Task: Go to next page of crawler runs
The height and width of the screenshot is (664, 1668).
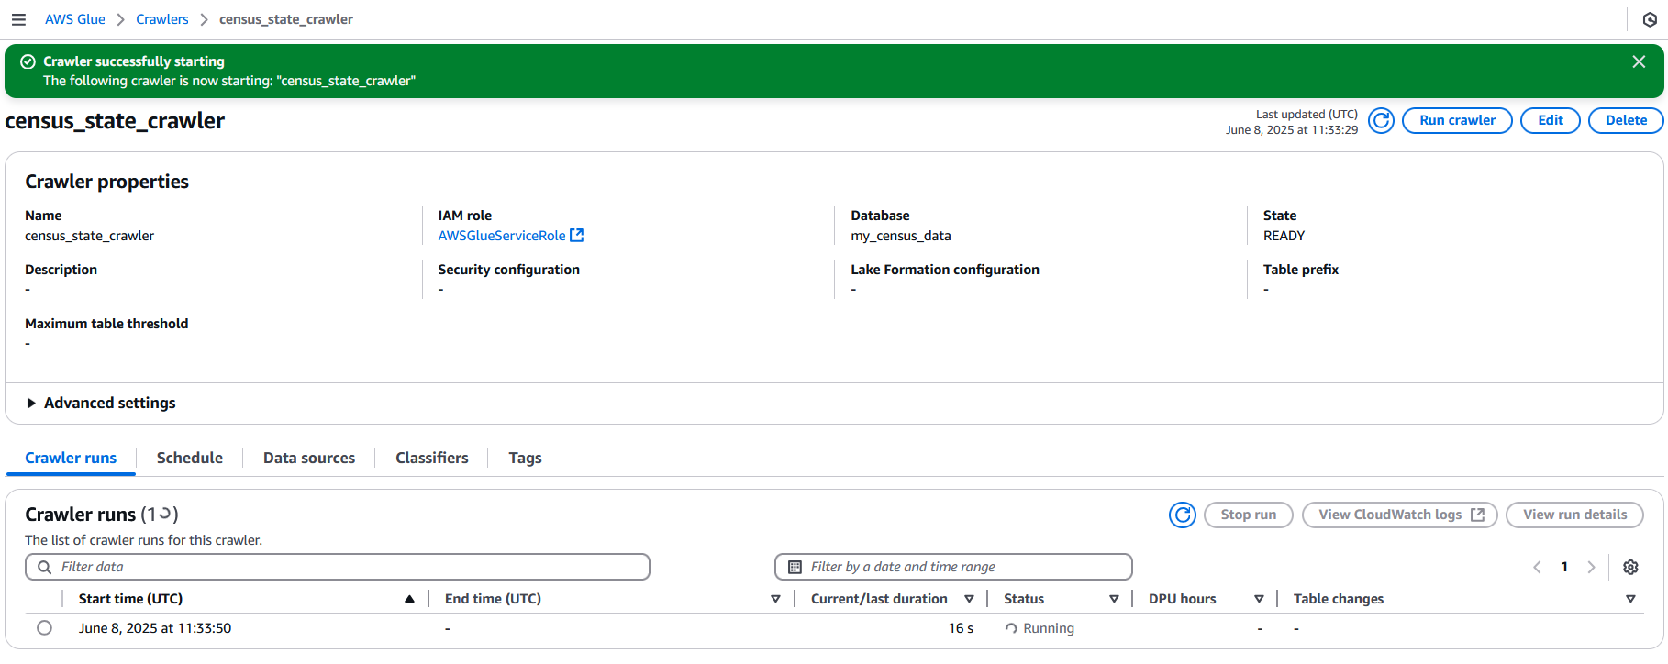Action: (x=1591, y=568)
